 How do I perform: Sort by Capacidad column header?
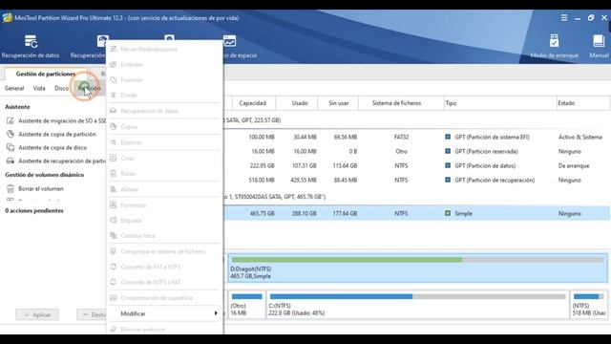[252, 103]
